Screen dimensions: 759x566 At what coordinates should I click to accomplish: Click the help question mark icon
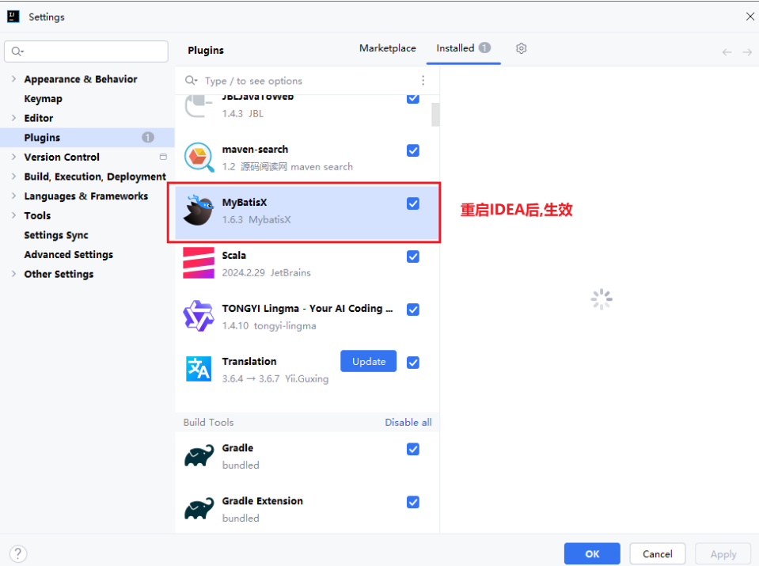click(18, 553)
